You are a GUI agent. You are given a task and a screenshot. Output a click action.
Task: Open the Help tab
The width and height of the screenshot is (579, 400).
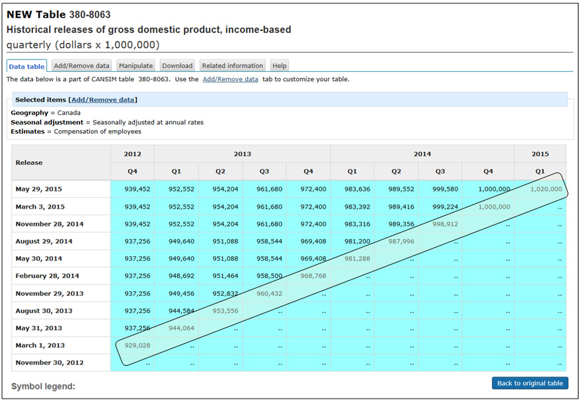pos(280,66)
